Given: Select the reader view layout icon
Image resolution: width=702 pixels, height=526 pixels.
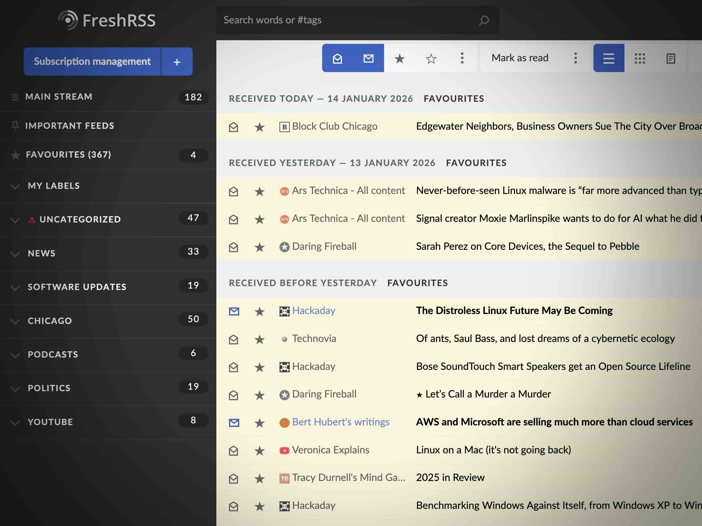Looking at the screenshot, I should coord(671,58).
